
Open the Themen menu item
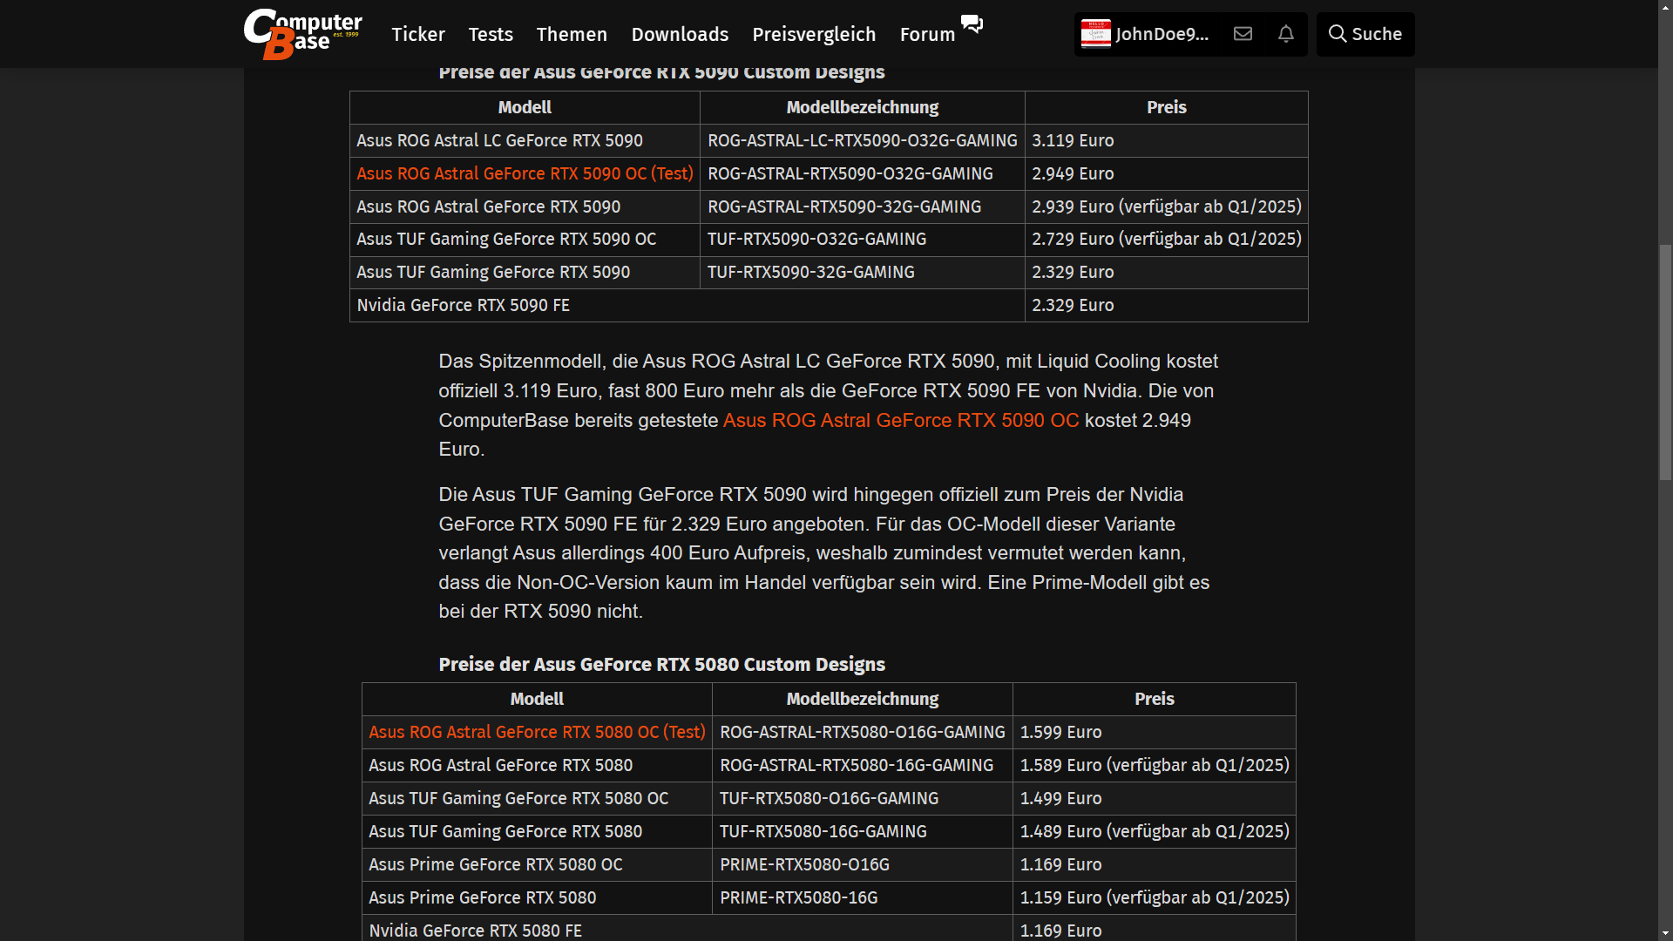(x=572, y=34)
